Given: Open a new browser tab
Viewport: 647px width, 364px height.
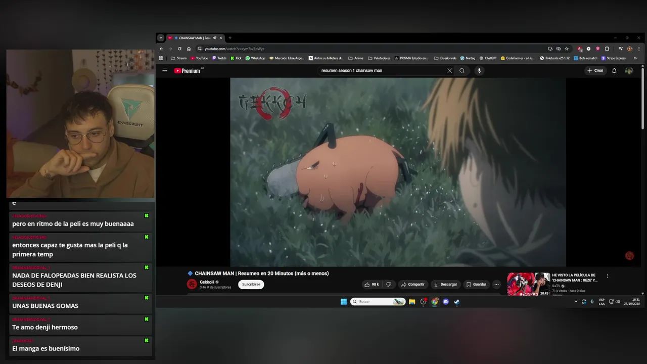Looking at the screenshot, I should (230, 38).
